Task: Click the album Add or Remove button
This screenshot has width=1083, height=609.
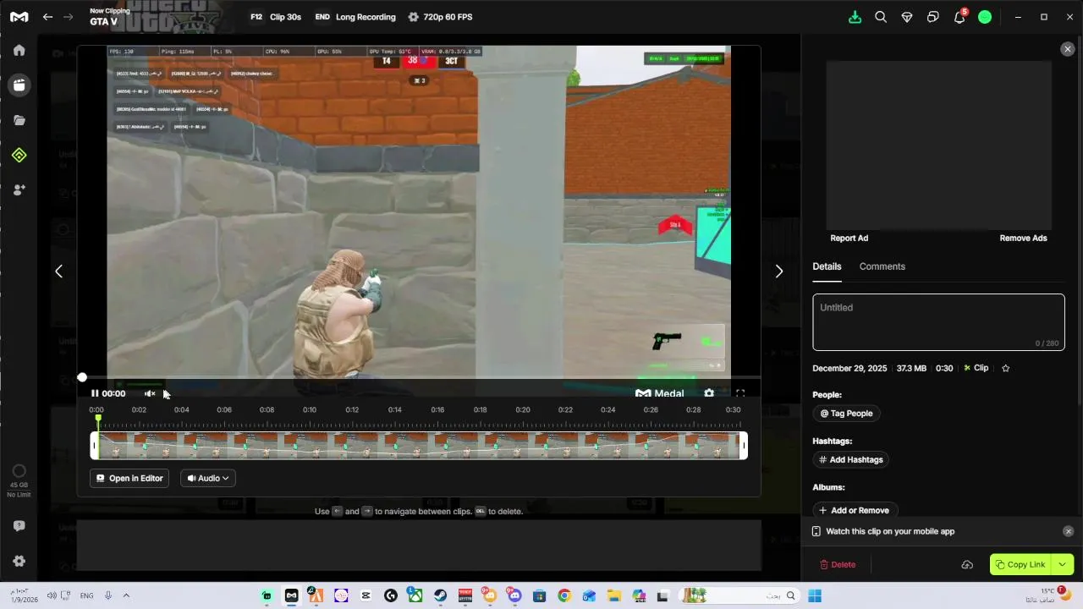Action: click(855, 511)
